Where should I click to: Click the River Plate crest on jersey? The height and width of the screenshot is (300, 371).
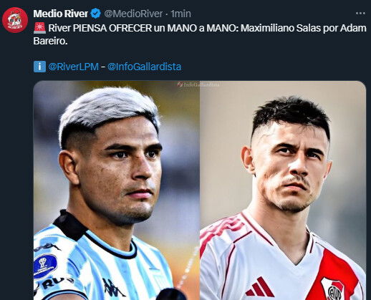tap(332, 289)
